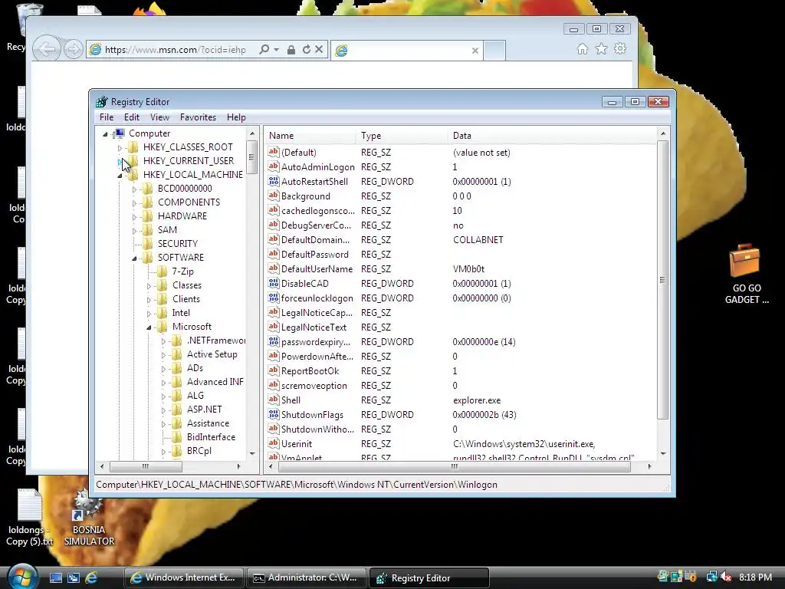
Task: Select the Userinit value icon
Action: click(274, 443)
